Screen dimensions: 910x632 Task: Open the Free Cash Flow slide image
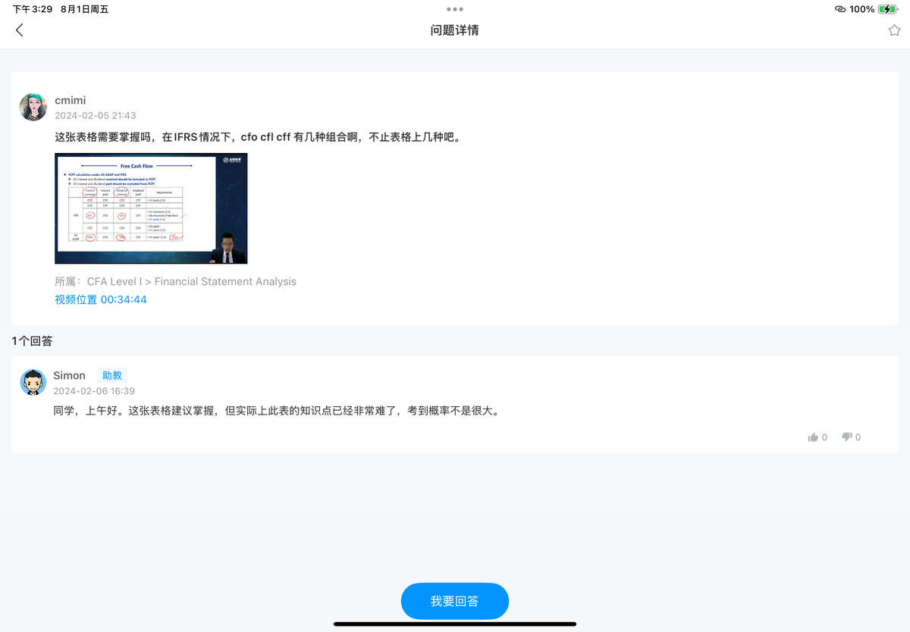pyautogui.click(x=151, y=208)
